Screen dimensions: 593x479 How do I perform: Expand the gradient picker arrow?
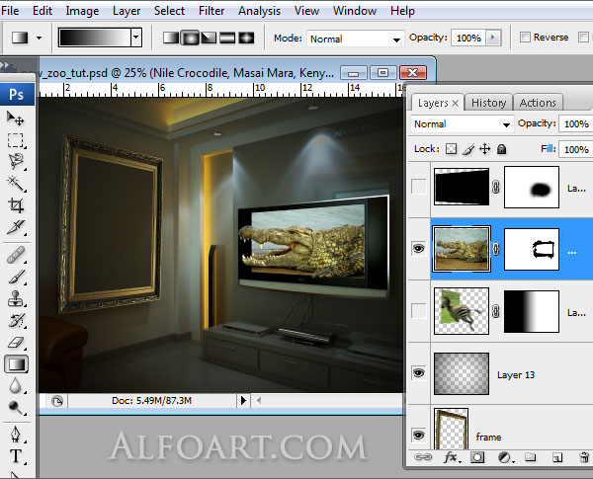[x=135, y=38]
